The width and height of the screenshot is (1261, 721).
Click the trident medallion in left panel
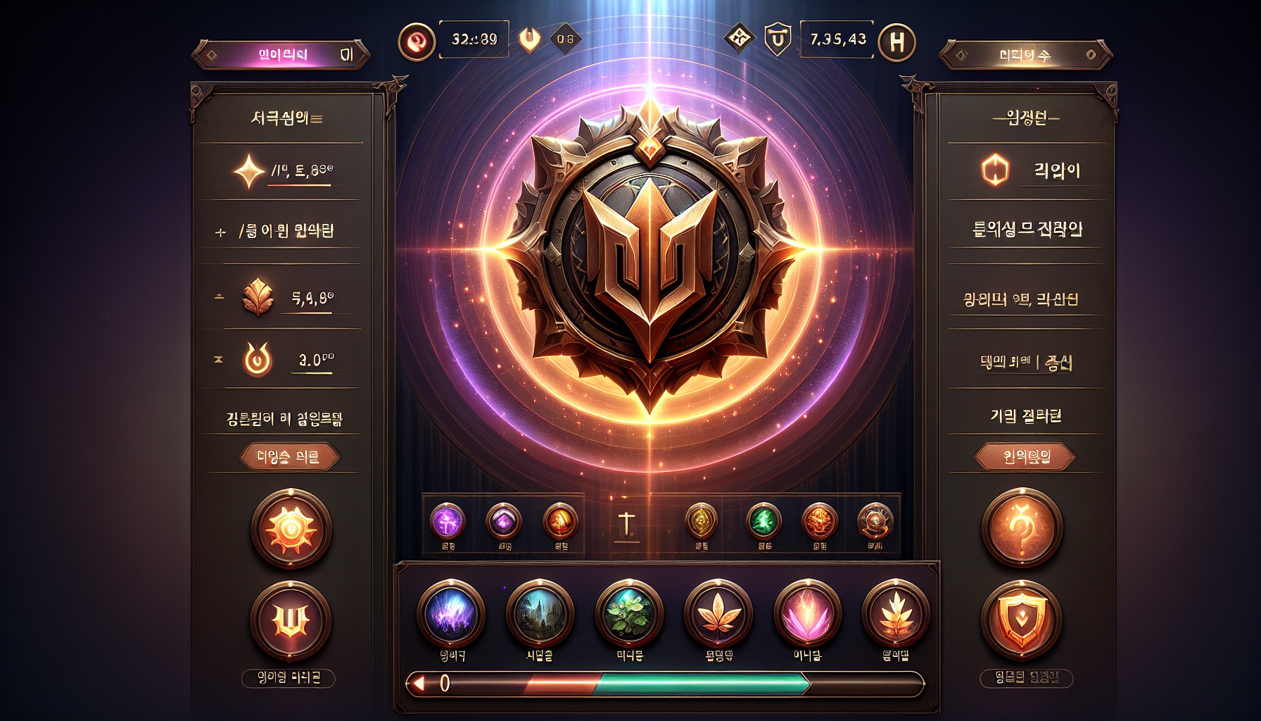pyautogui.click(x=291, y=620)
